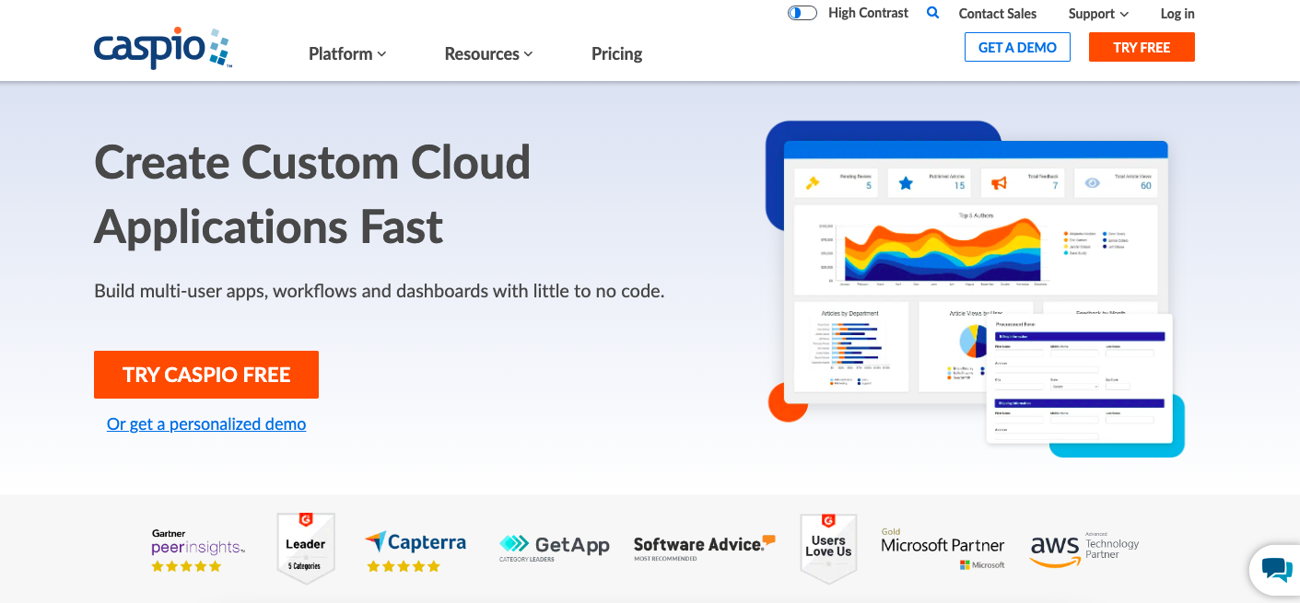The height and width of the screenshot is (603, 1300).
Task: Click the Caspio logo
Action: coord(162,49)
